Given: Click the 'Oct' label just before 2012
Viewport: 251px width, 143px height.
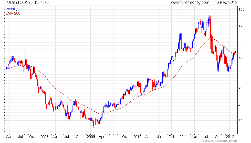Looking at the screenshot, I should tap(218, 137).
